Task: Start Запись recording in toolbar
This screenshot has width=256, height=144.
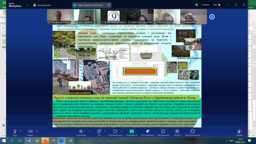Action: click(177, 131)
